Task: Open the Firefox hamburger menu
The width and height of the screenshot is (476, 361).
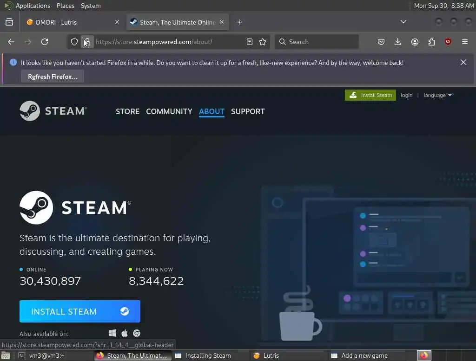Action: click(465, 42)
